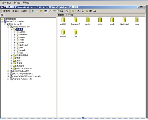148x120 pixels.
Task: Collapse the (local) (Windows NT) server node
Action: (x=8, y=27)
